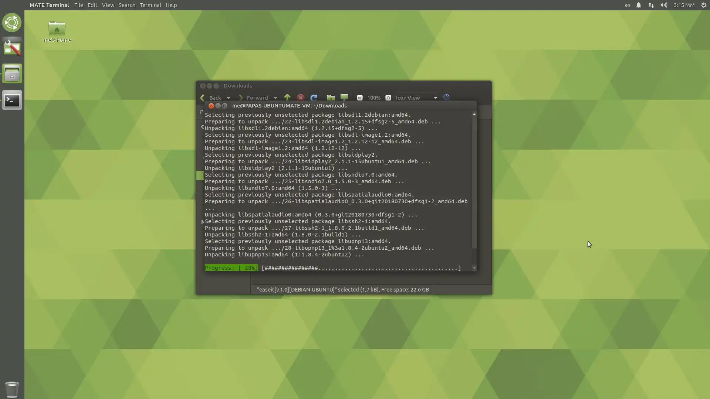Click the terminal vertical scrollbar thumb
710x399 pixels.
point(474,183)
